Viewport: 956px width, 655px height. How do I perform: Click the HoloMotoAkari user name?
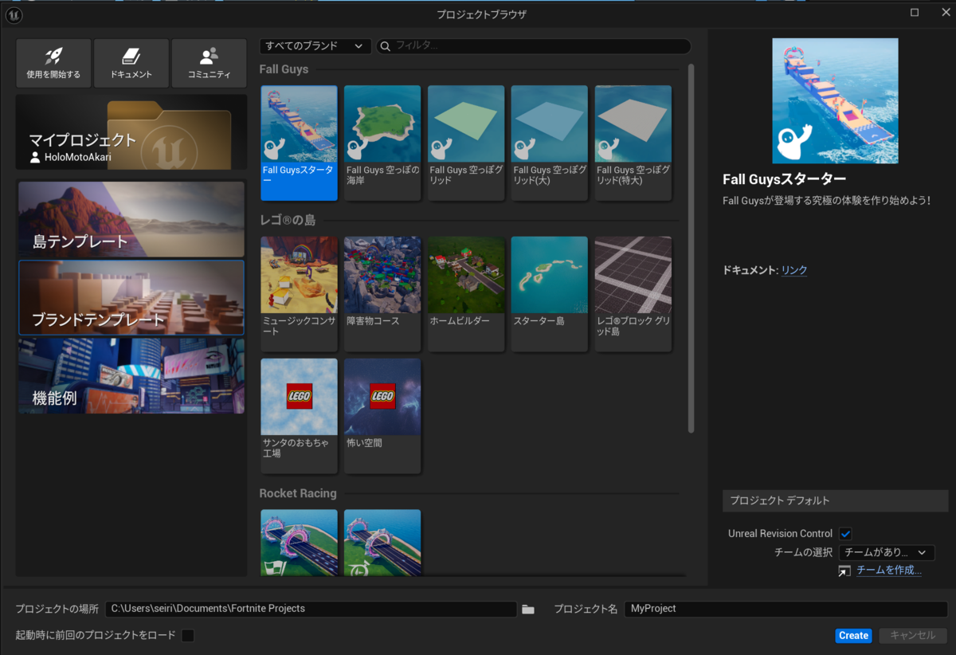[x=78, y=157]
